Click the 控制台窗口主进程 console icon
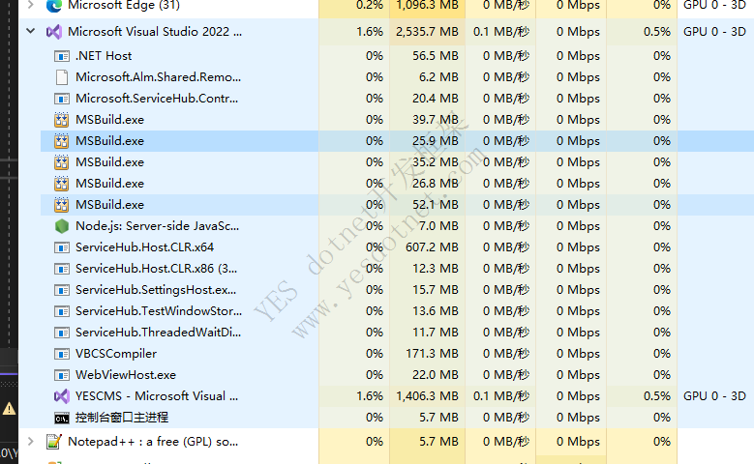This screenshot has height=464, width=754. (x=62, y=419)
